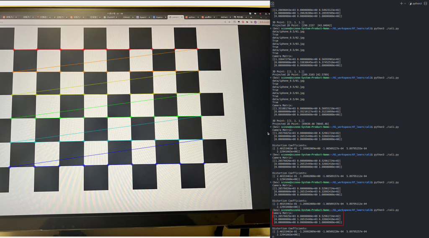Switch to the ChatGPT browser tab
Image resolution: width=429 pixels, height=238 pixels.
(111, 18)
